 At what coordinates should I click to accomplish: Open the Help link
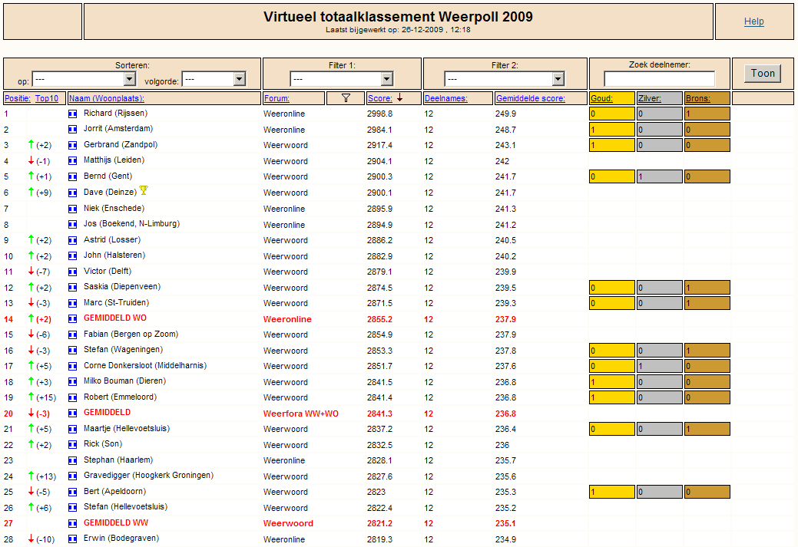753,21
